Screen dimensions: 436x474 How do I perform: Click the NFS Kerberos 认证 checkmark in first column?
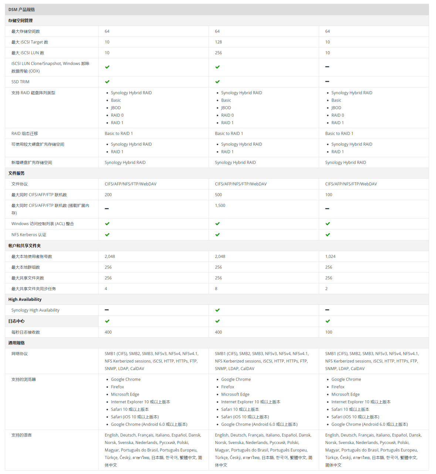[107, 235]
